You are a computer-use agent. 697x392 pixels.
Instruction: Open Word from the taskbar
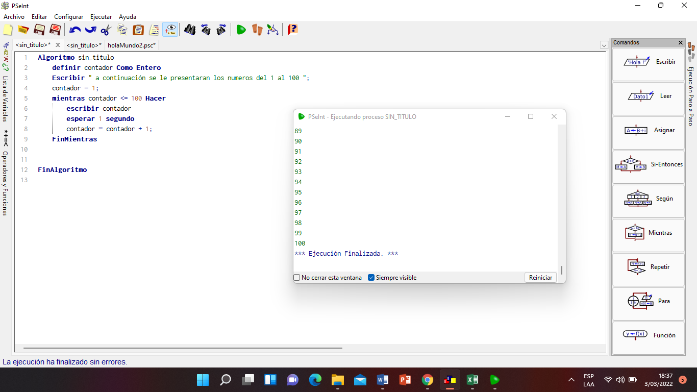coord(383,380)
